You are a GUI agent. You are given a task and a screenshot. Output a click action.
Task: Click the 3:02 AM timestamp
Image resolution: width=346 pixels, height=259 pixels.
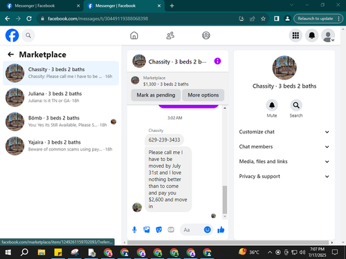[x=174, y=118]
